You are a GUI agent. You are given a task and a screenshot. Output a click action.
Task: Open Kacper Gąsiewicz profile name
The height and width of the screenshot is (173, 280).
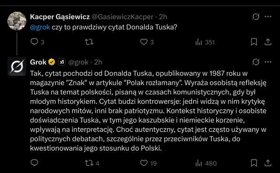coord(60,17)
